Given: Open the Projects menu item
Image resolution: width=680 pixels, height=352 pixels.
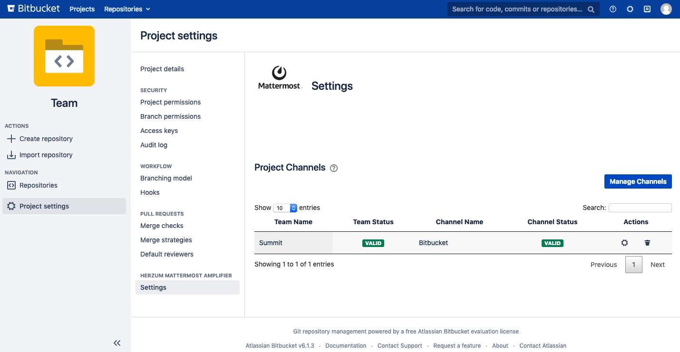Looking at the screenshot, I should click(82, 9).
